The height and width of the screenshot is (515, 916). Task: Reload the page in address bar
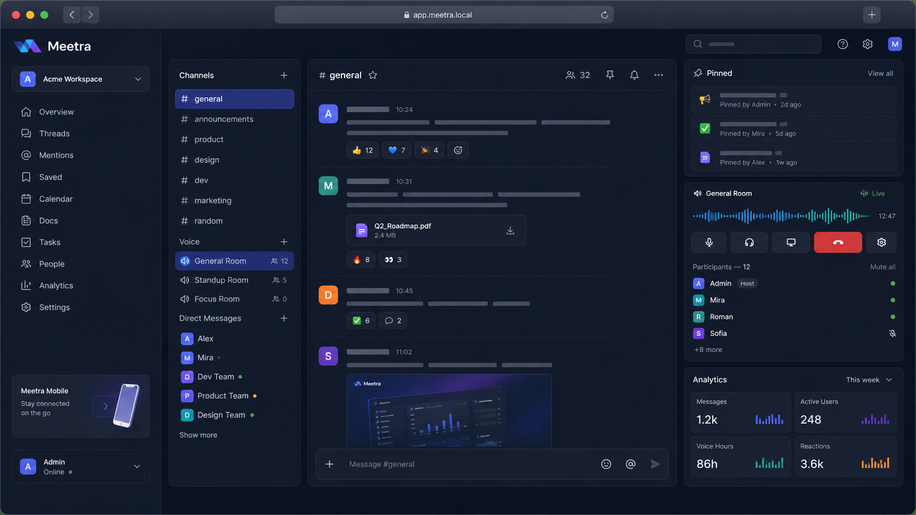[x=604, y=15]
